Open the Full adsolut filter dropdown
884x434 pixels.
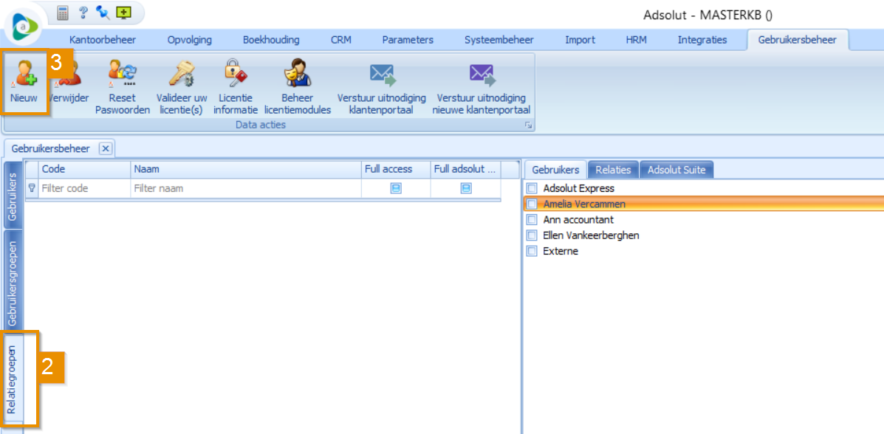pos(466,189)
